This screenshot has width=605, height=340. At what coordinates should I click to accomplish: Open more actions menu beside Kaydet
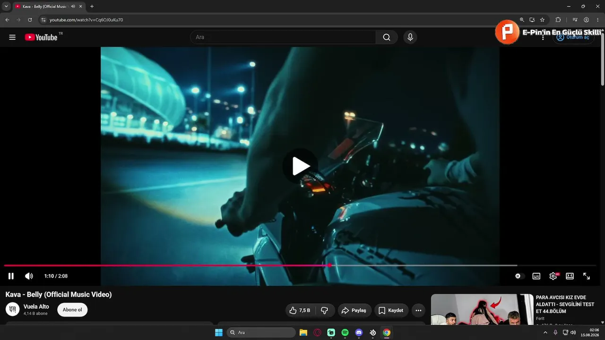pyautogui.click(x=418, y=310)
